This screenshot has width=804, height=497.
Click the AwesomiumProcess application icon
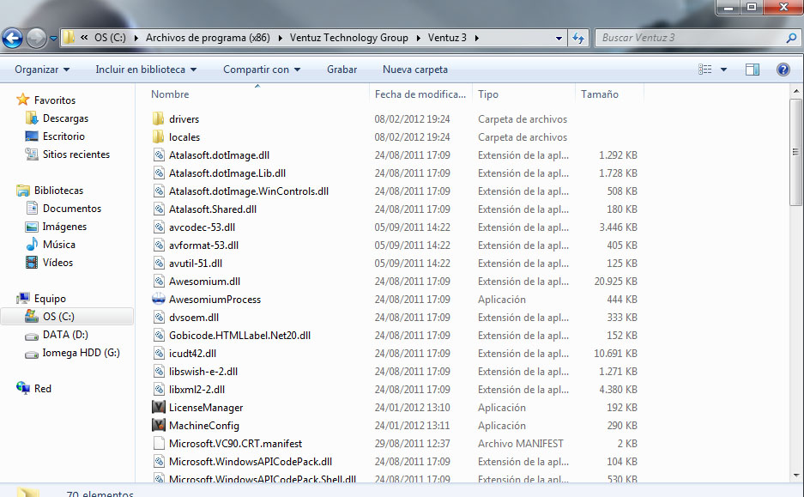coord(159,300)
